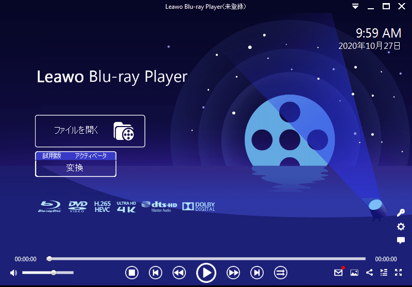Click the Dolby Digital logo
This screenshot has height=287, width=412.
(x=199, y=206)
